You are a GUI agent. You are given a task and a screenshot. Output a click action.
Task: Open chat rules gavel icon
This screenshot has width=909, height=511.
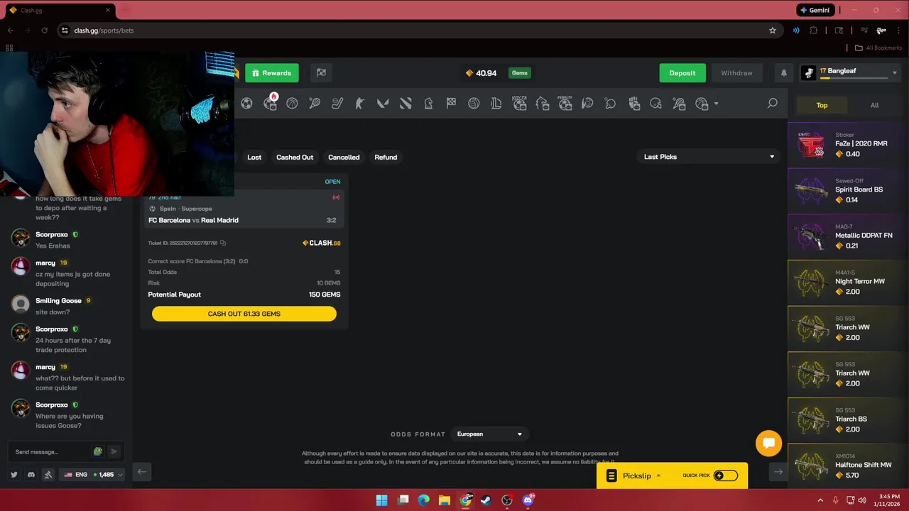click(x=48, y=474)
